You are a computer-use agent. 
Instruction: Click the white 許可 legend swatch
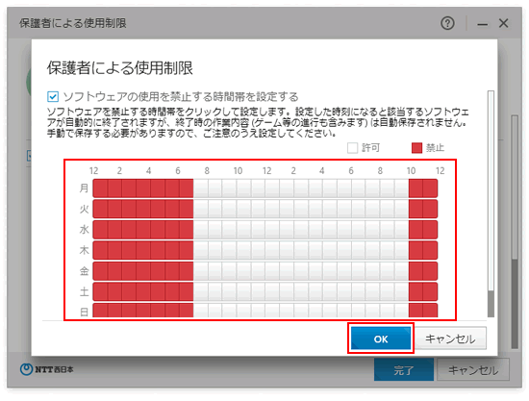[x=352, y=148]
